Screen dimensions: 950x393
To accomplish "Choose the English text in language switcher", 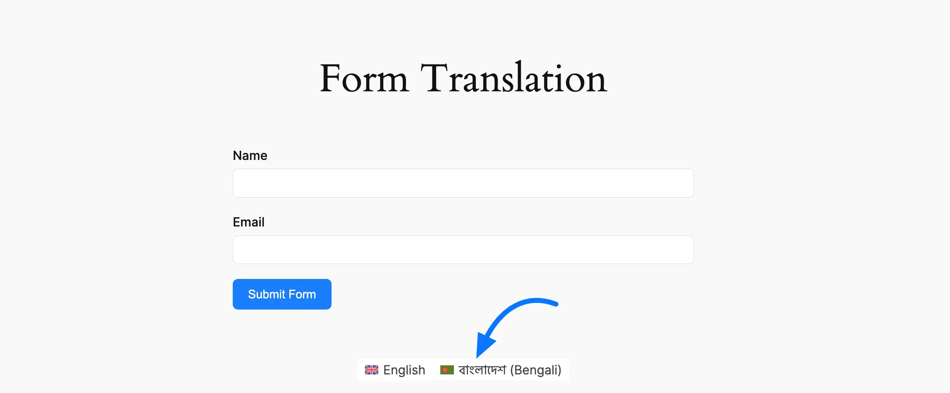I will pyautogui.click(x=404, y=370).
